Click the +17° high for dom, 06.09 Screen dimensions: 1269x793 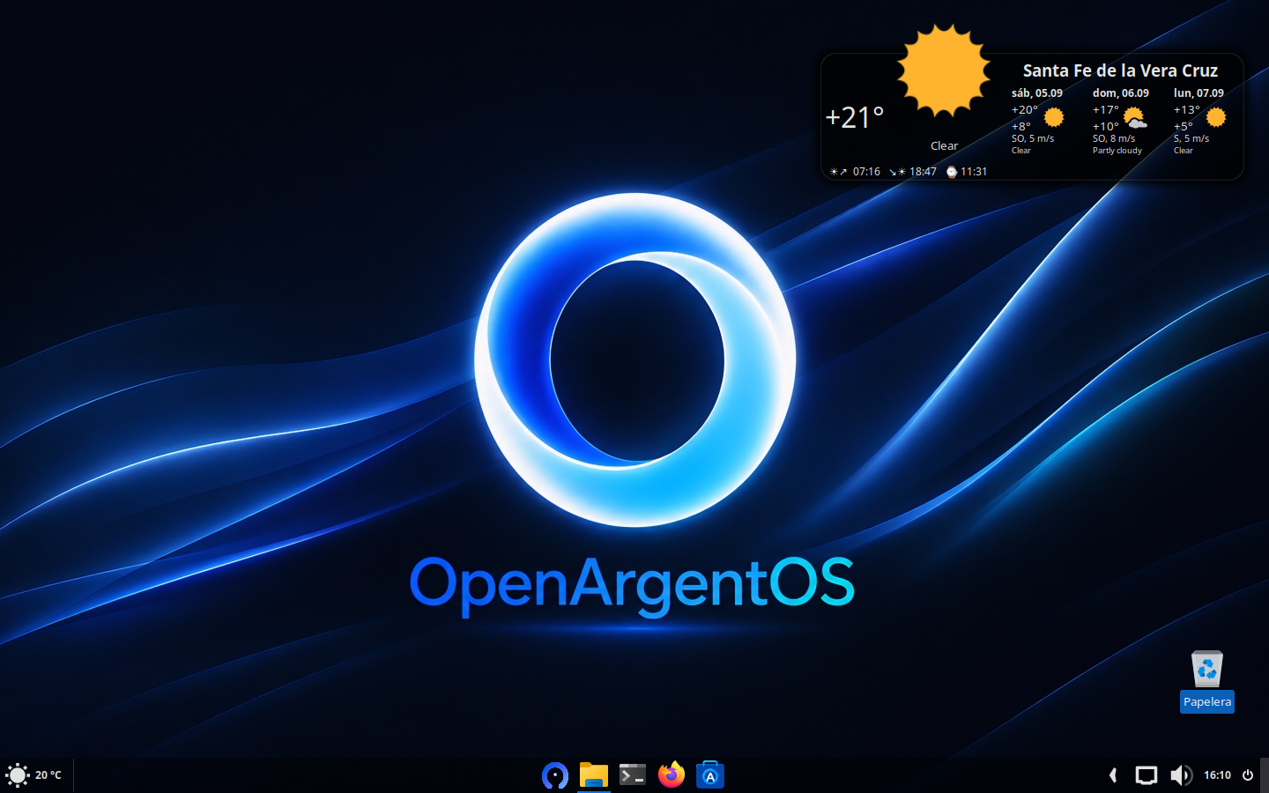tap(1105, 110)
